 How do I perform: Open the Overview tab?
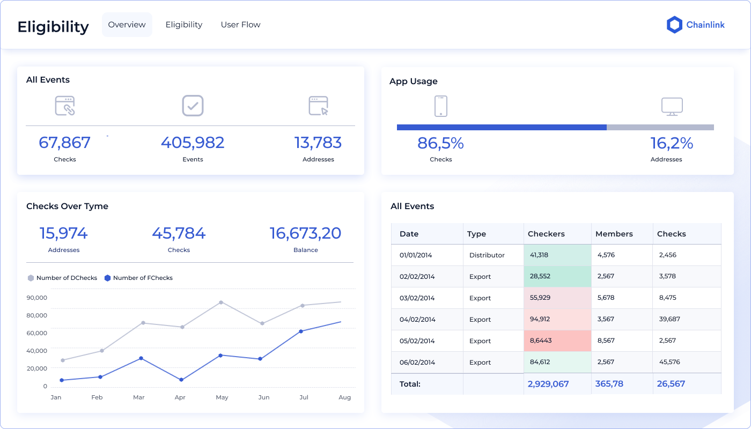(x=127, y=25)
